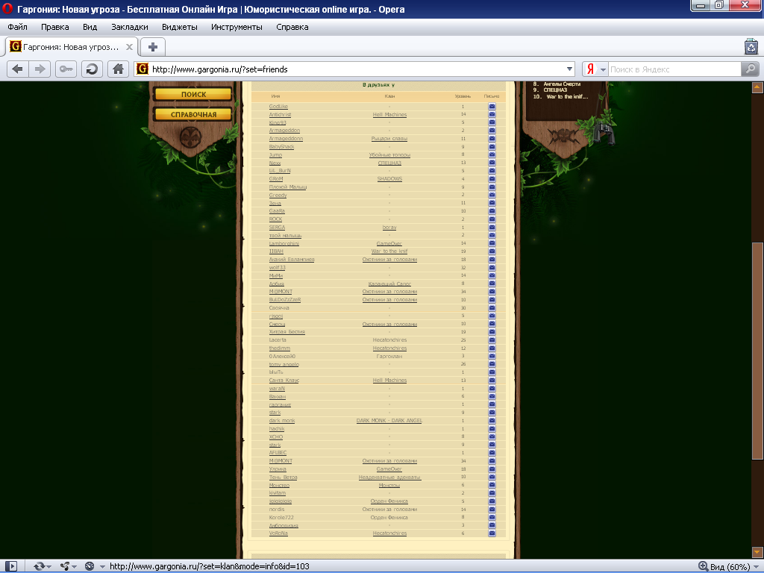Click the browser Forward arrow

(40, 69)
